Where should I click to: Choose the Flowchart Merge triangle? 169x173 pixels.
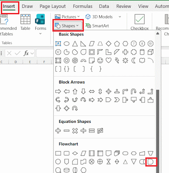(x=134, y=162)
